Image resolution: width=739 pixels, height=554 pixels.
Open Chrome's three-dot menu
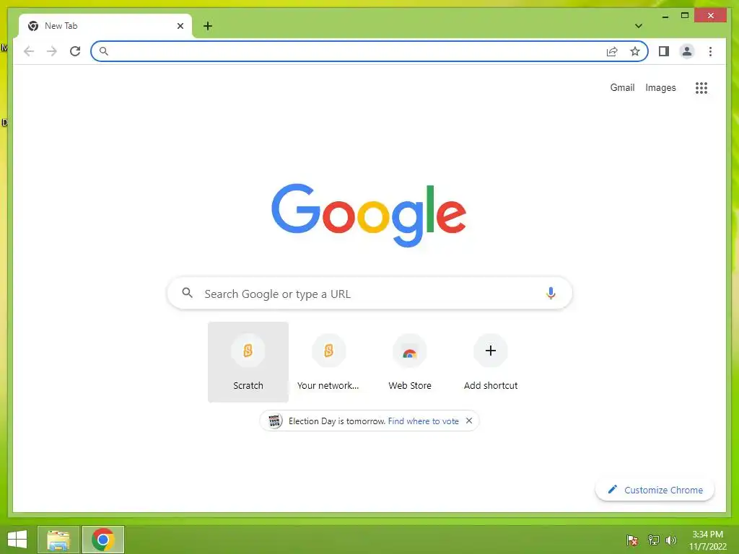pos(710,51)
